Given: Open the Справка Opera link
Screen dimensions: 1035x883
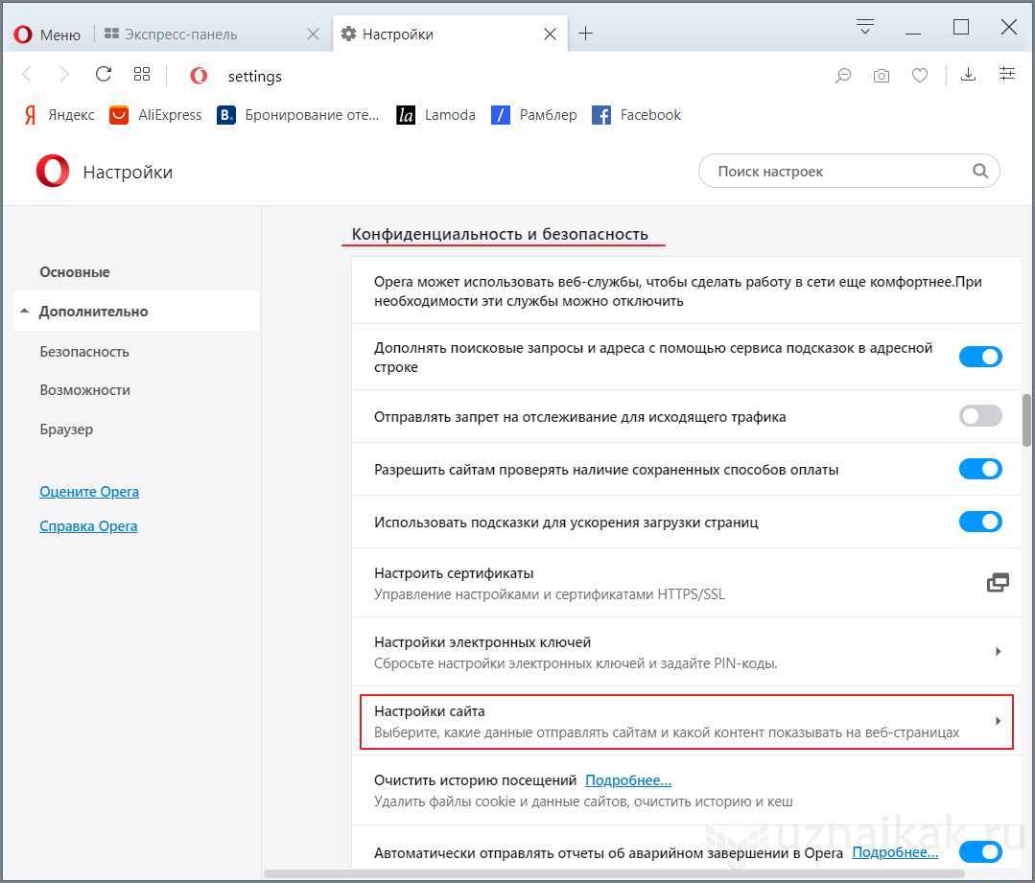Looking at the screenshot, I should tap(88, 526).
